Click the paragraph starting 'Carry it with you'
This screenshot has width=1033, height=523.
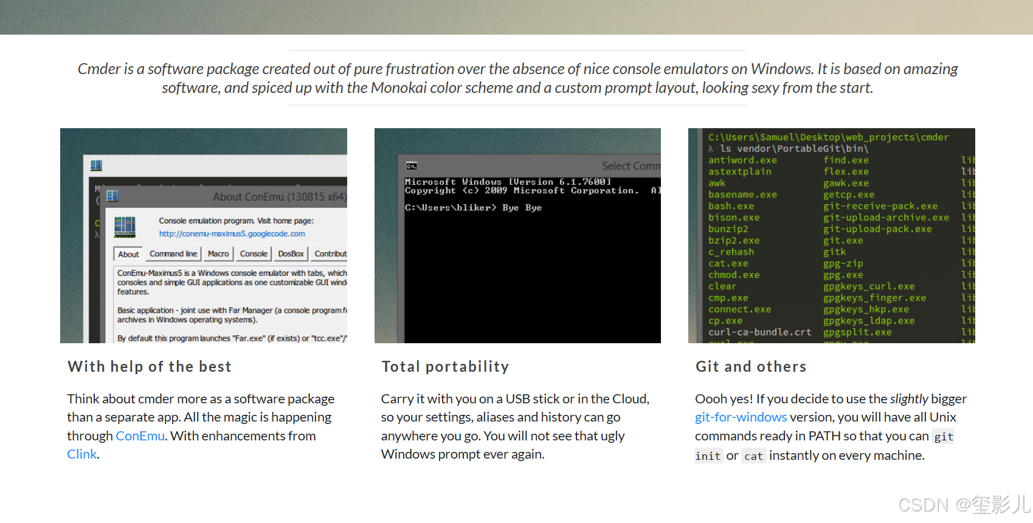click(x=516, y=426)
